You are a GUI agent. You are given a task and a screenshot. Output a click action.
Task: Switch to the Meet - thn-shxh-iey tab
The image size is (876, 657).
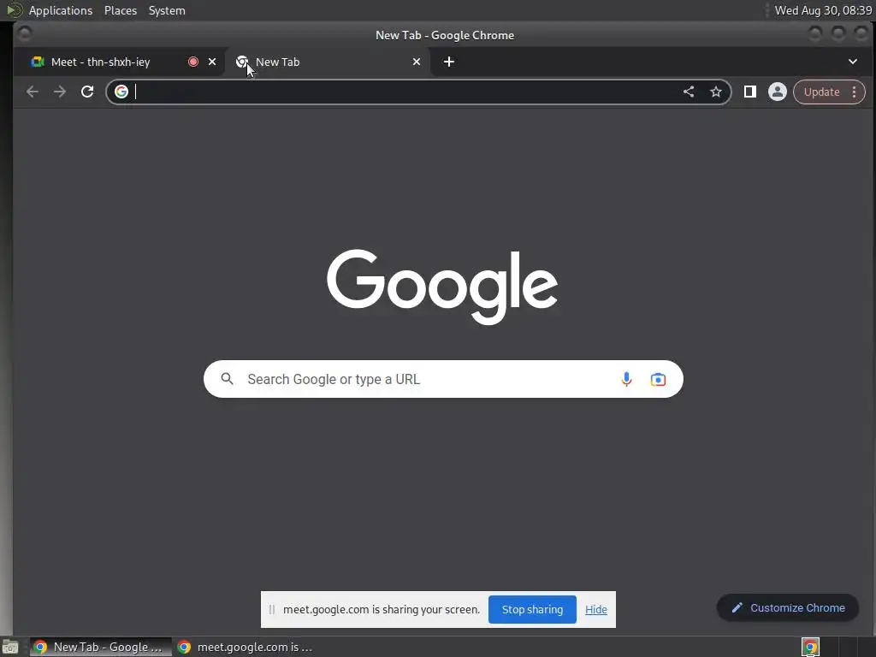coord(119,62)
